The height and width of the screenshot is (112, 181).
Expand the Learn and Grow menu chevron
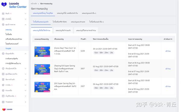(26, 69)
